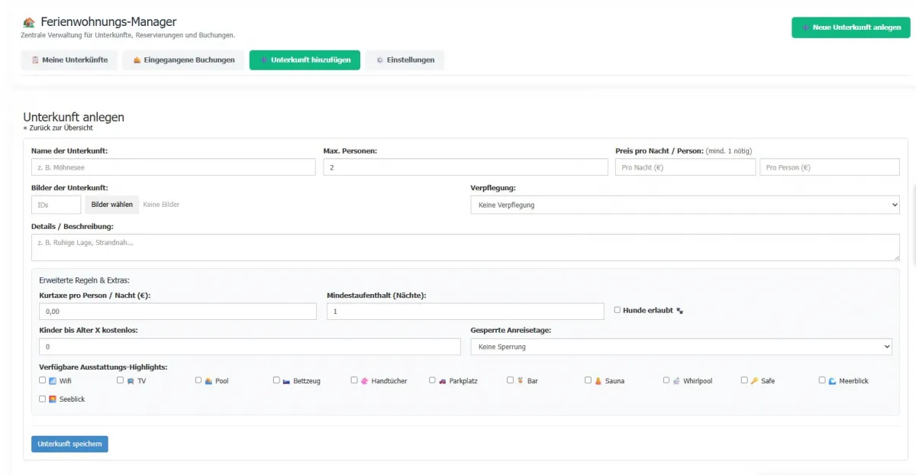Click into the Max. Personen field
Image resolution: width=916 pixels, height=475 pixels.
point(466,167)
